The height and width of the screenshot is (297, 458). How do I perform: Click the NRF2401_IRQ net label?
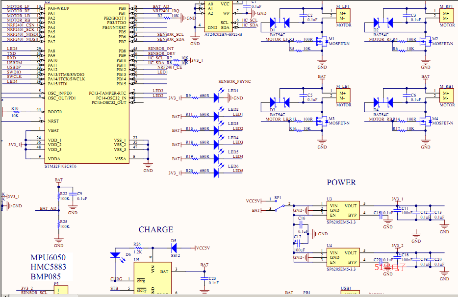click(x=166, y=11)
